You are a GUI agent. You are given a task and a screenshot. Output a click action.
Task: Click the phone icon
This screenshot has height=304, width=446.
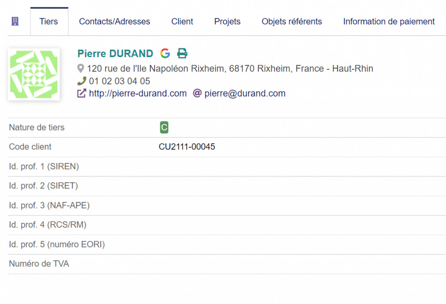coord(81,81)
